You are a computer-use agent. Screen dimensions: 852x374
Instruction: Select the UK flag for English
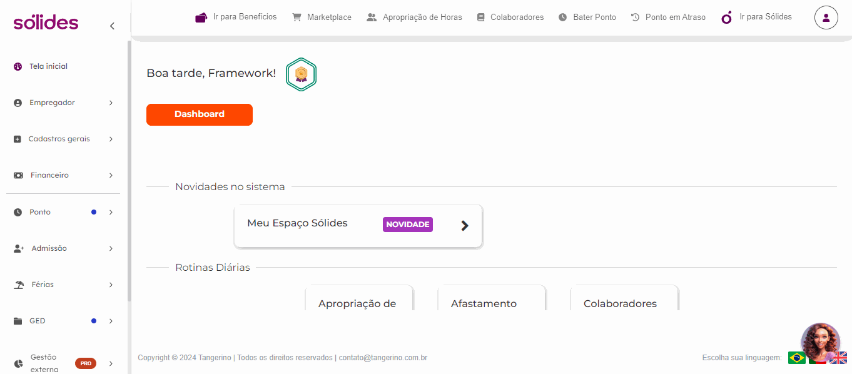(839, 358)
